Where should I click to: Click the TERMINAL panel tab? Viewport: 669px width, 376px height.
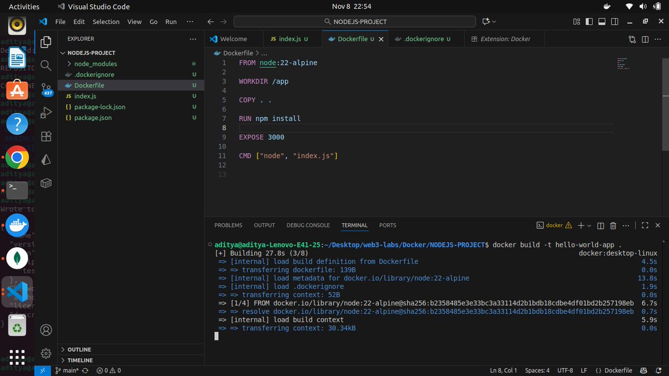point(355,225)
